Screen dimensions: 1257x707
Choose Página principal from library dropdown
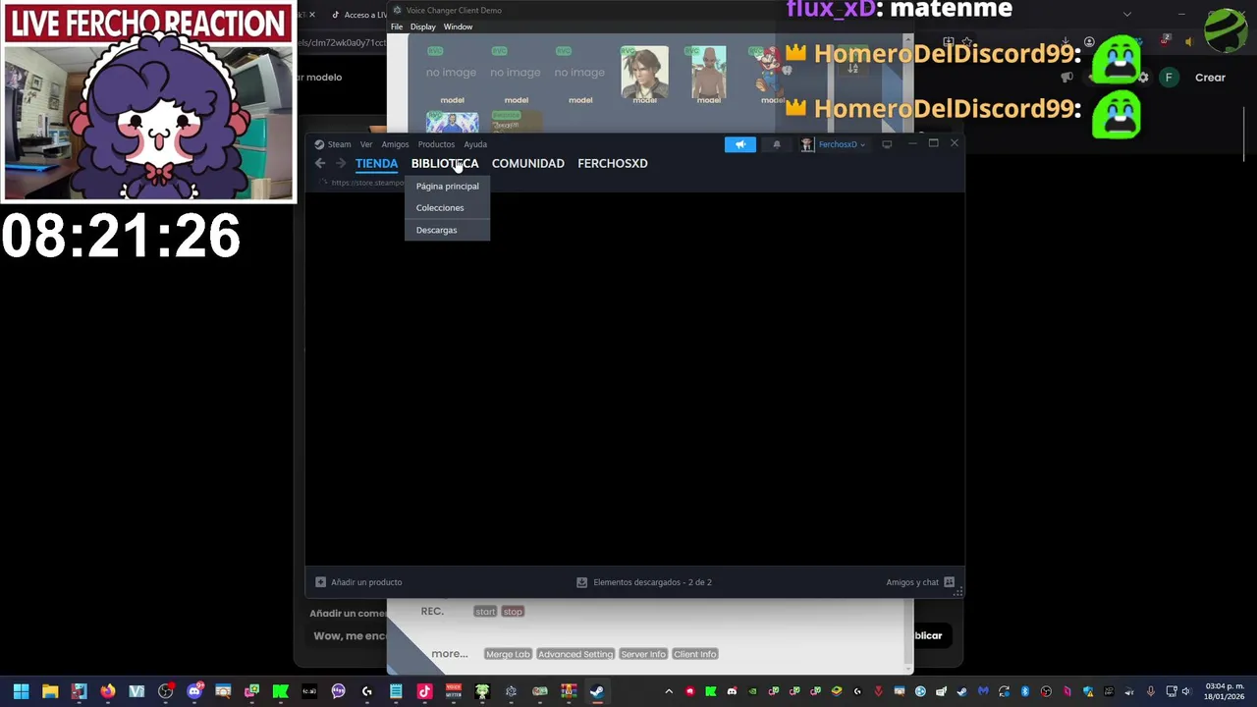click(447, 186)
